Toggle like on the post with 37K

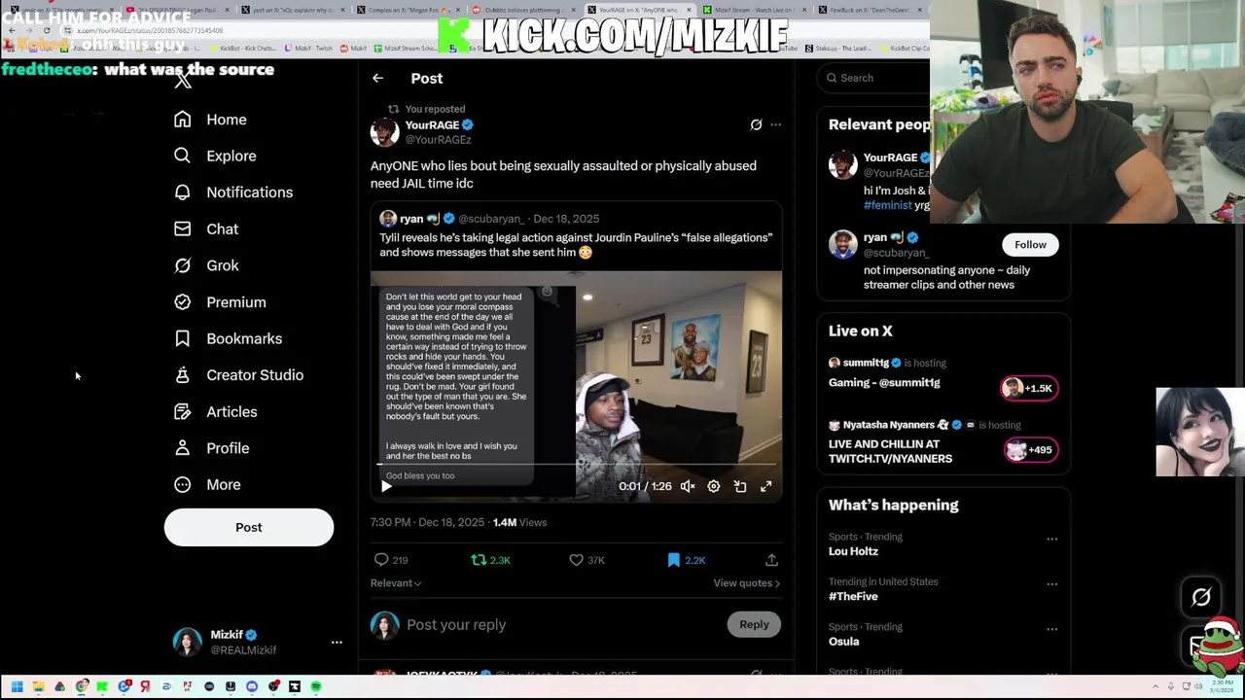coord(587,560)
